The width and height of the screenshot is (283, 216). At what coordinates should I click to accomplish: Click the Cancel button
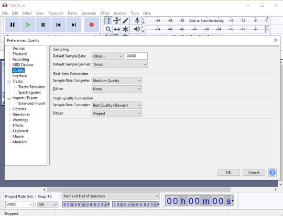point(254,173)
